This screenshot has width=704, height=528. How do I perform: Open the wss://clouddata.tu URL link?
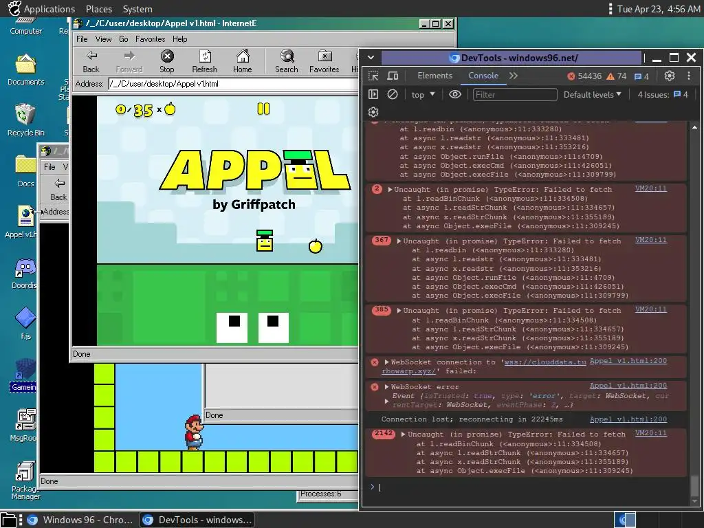pyautogui.click(x=545, y=362)
